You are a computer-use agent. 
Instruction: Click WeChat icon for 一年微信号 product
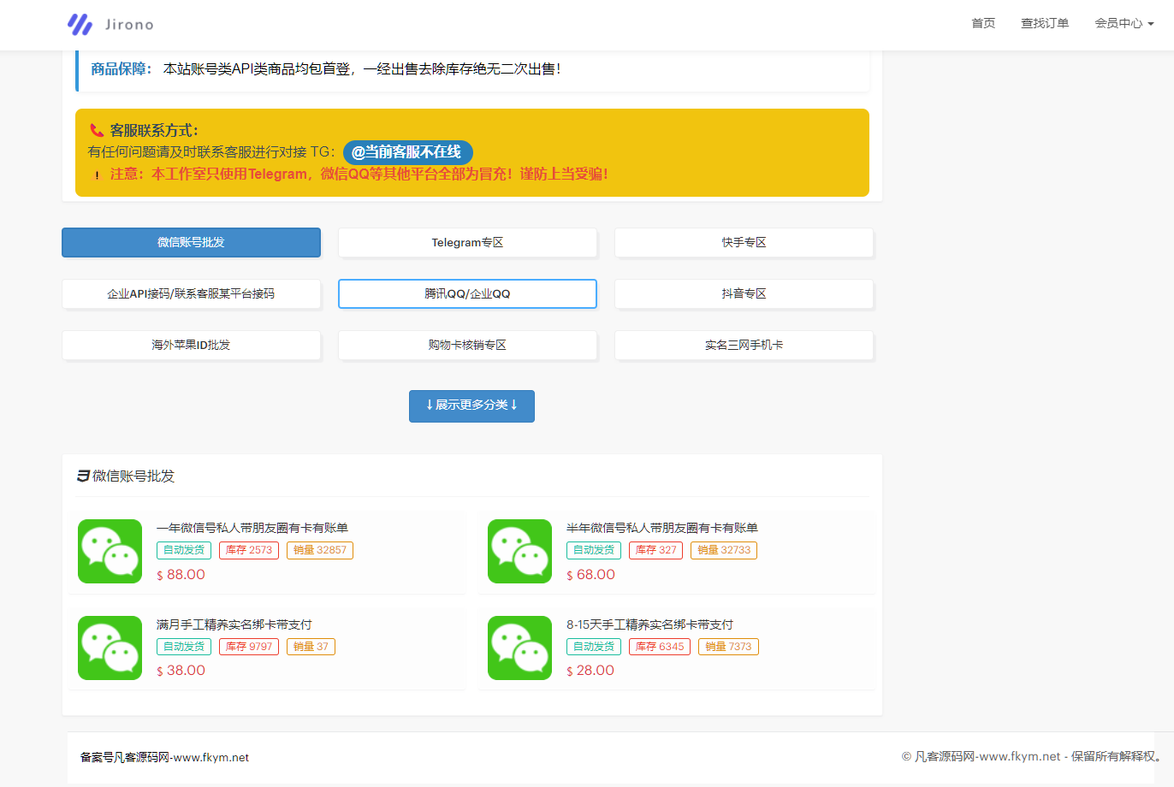(x=110, y=551)
